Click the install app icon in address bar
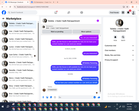Image resolution: width=139 pixels, height=111 pixels. tap(124, 7)
